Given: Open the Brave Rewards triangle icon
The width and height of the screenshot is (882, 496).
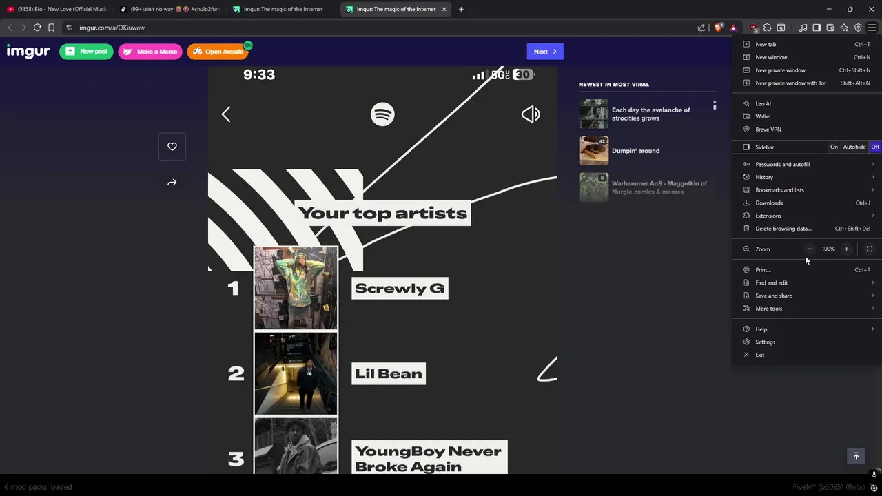Looking at the screenshot, I should click(x=733, y=28).
